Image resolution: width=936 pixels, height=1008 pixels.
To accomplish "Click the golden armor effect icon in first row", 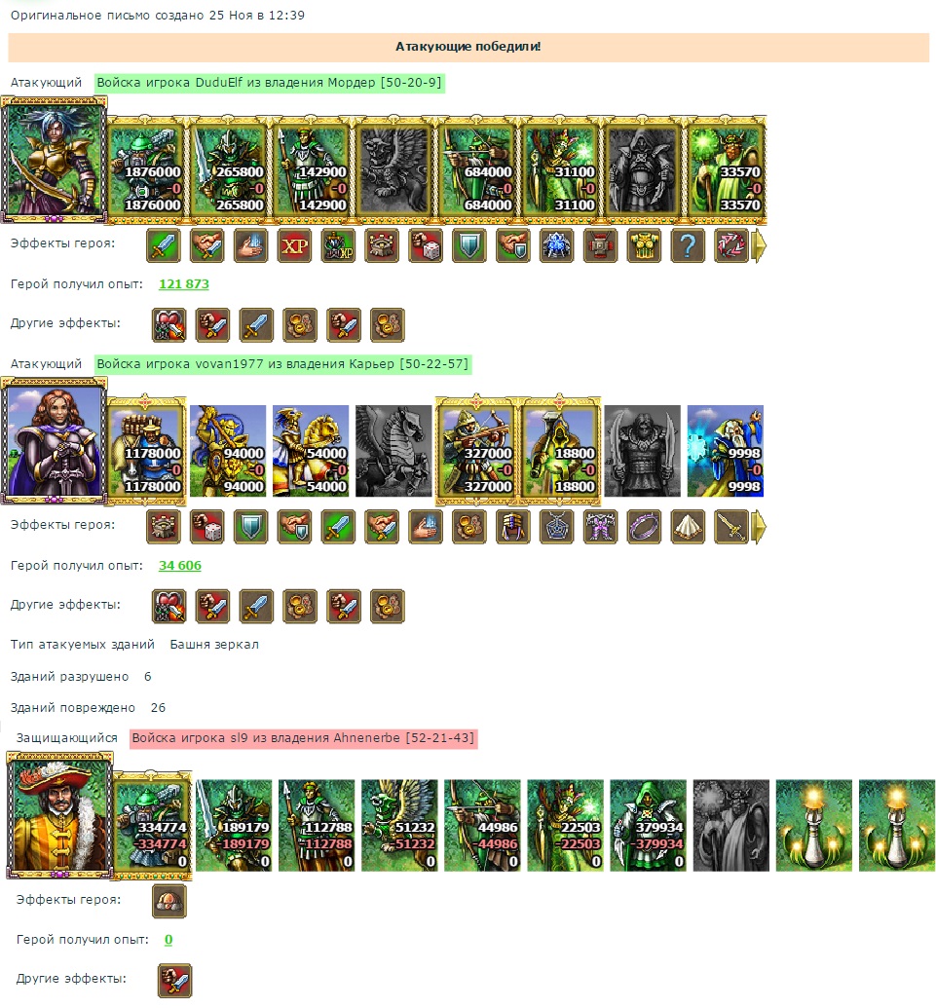I will (x=644, y=245).
